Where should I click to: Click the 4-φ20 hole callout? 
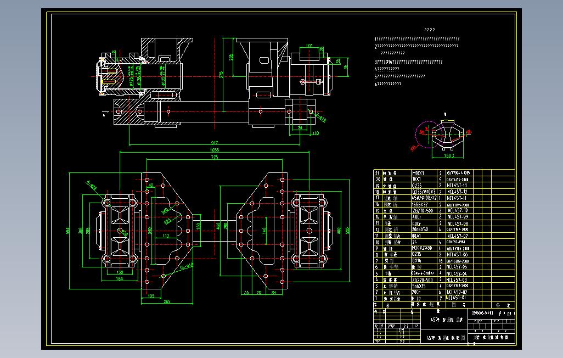[92, 185]
